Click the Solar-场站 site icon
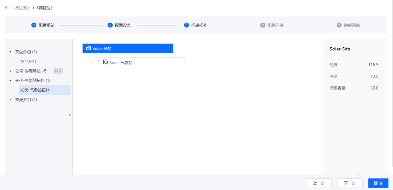393x190 pixels. point(89,48)
